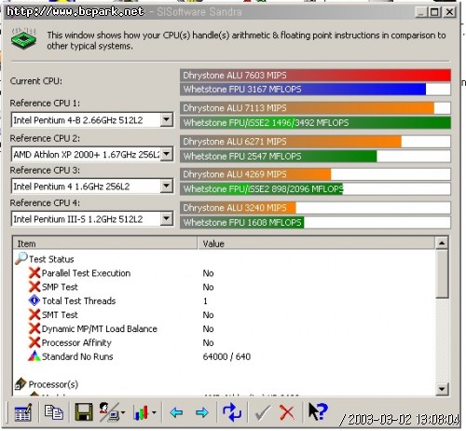Click the module options table icon
The width and height of the screenshot is (466, 431).
[22, 412]
